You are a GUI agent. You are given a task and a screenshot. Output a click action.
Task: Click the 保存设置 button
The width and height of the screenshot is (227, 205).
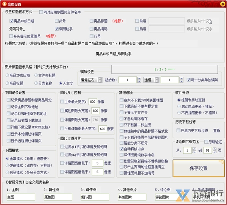[x=199, y=168]
